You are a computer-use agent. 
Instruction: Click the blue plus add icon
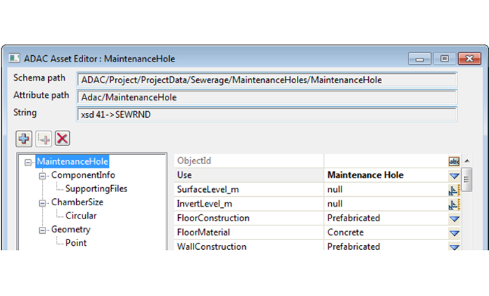pos(24,139)
